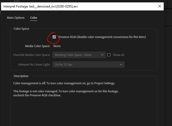Viewport: 172px width, 126px height.
Task: Click the 'Color management is off' description line
Action: pyautogui.click(x=64, y=83)
